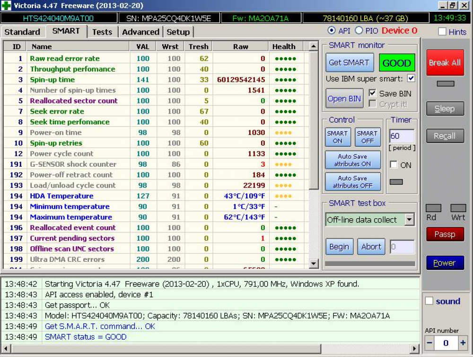Select the Ultra DMA CRC errors row
The image size is (473, 357).
(x=156, y=259)
